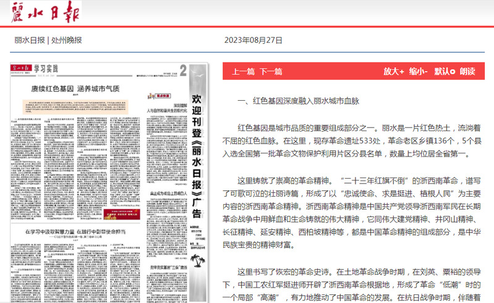Switch to 处州晚报 edition
This screenshot has height=303, width=494.
click(x=66, y=40)
